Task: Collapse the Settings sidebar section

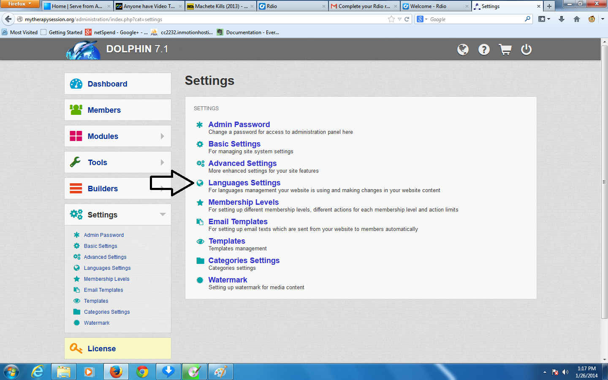Action: [163, 214]
